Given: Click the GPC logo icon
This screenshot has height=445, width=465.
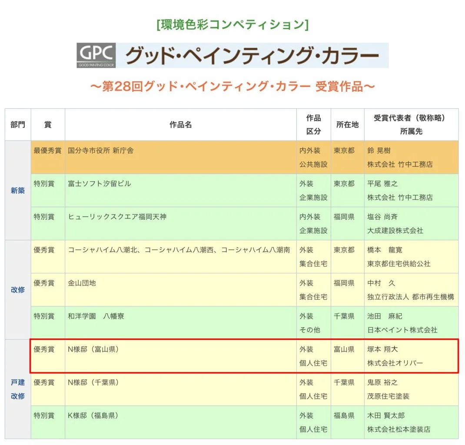Looking at the screenshot, I should pos(96,55).
